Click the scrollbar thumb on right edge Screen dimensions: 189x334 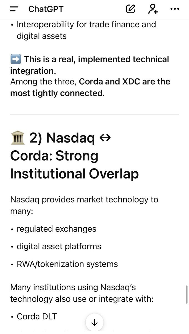[x=187, y=294]
